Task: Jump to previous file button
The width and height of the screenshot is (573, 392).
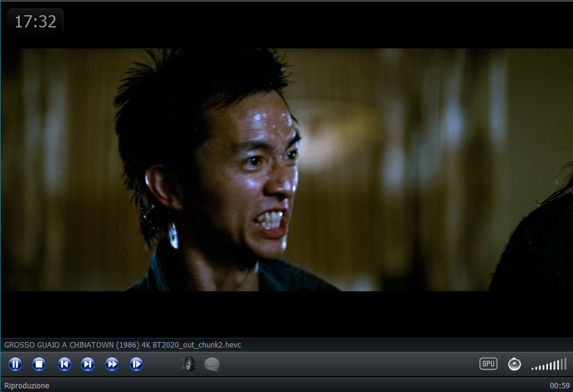Action: pyautogui.click(x=64, y=364)
